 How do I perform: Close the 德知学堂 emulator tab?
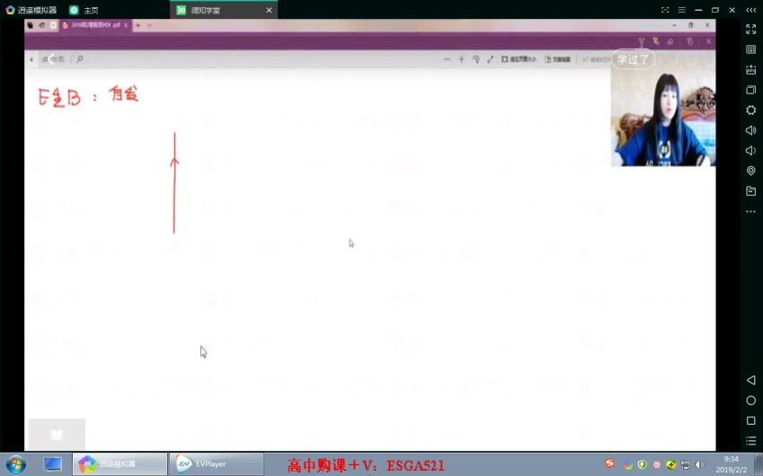pos(269,10)
